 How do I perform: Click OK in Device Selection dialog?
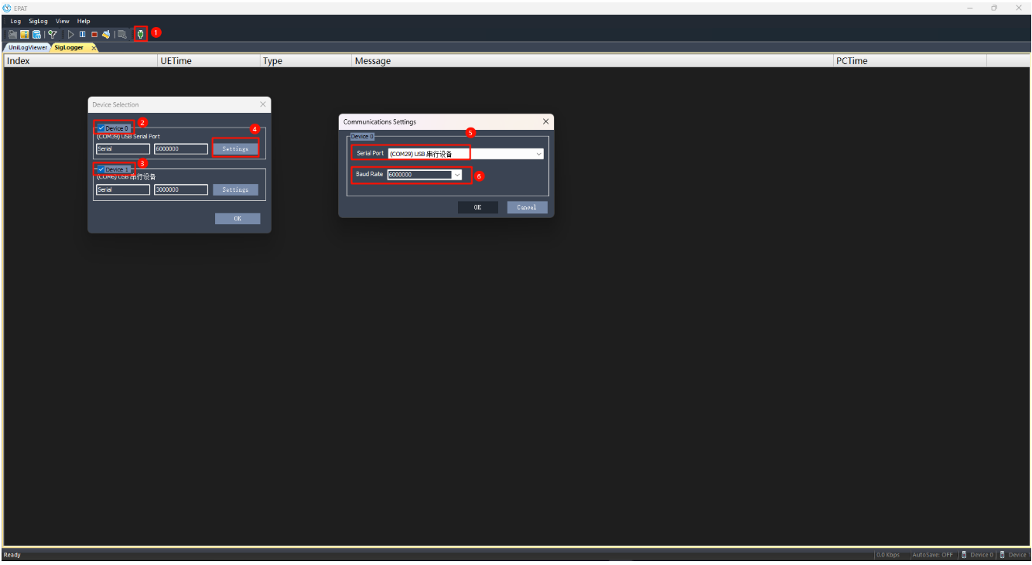237,219
